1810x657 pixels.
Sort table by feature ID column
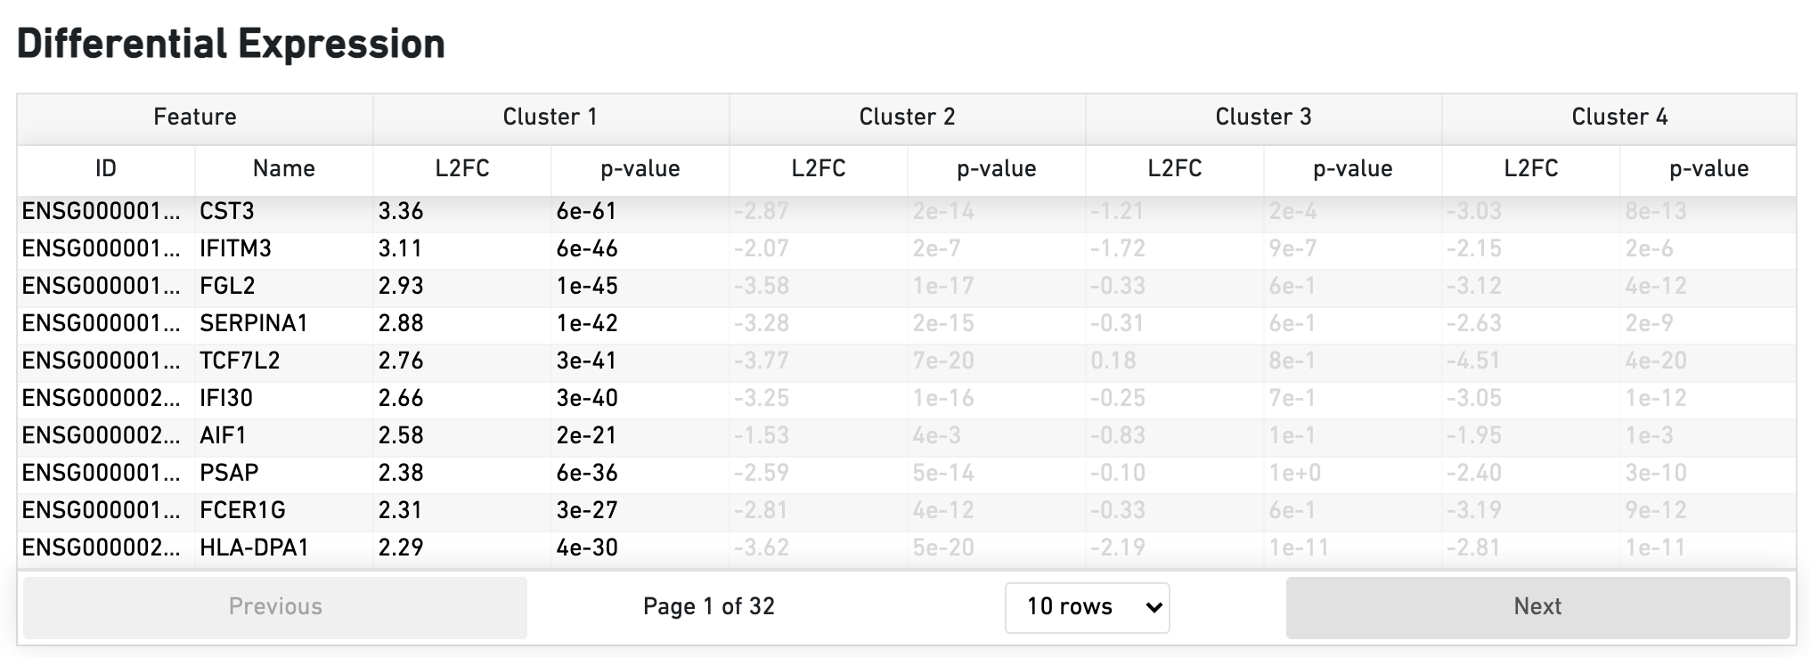(x=105, y=169)
